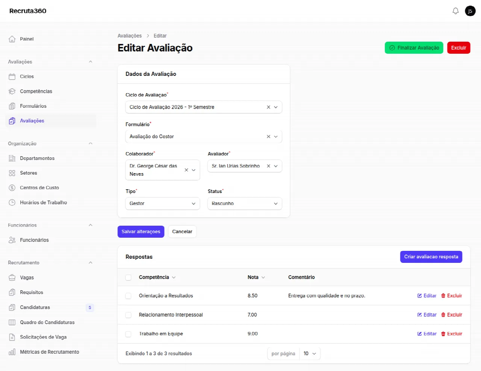Delete the Trabalho em Equipe response
This screenshot has height=371, width=481.
coord(451,334)
